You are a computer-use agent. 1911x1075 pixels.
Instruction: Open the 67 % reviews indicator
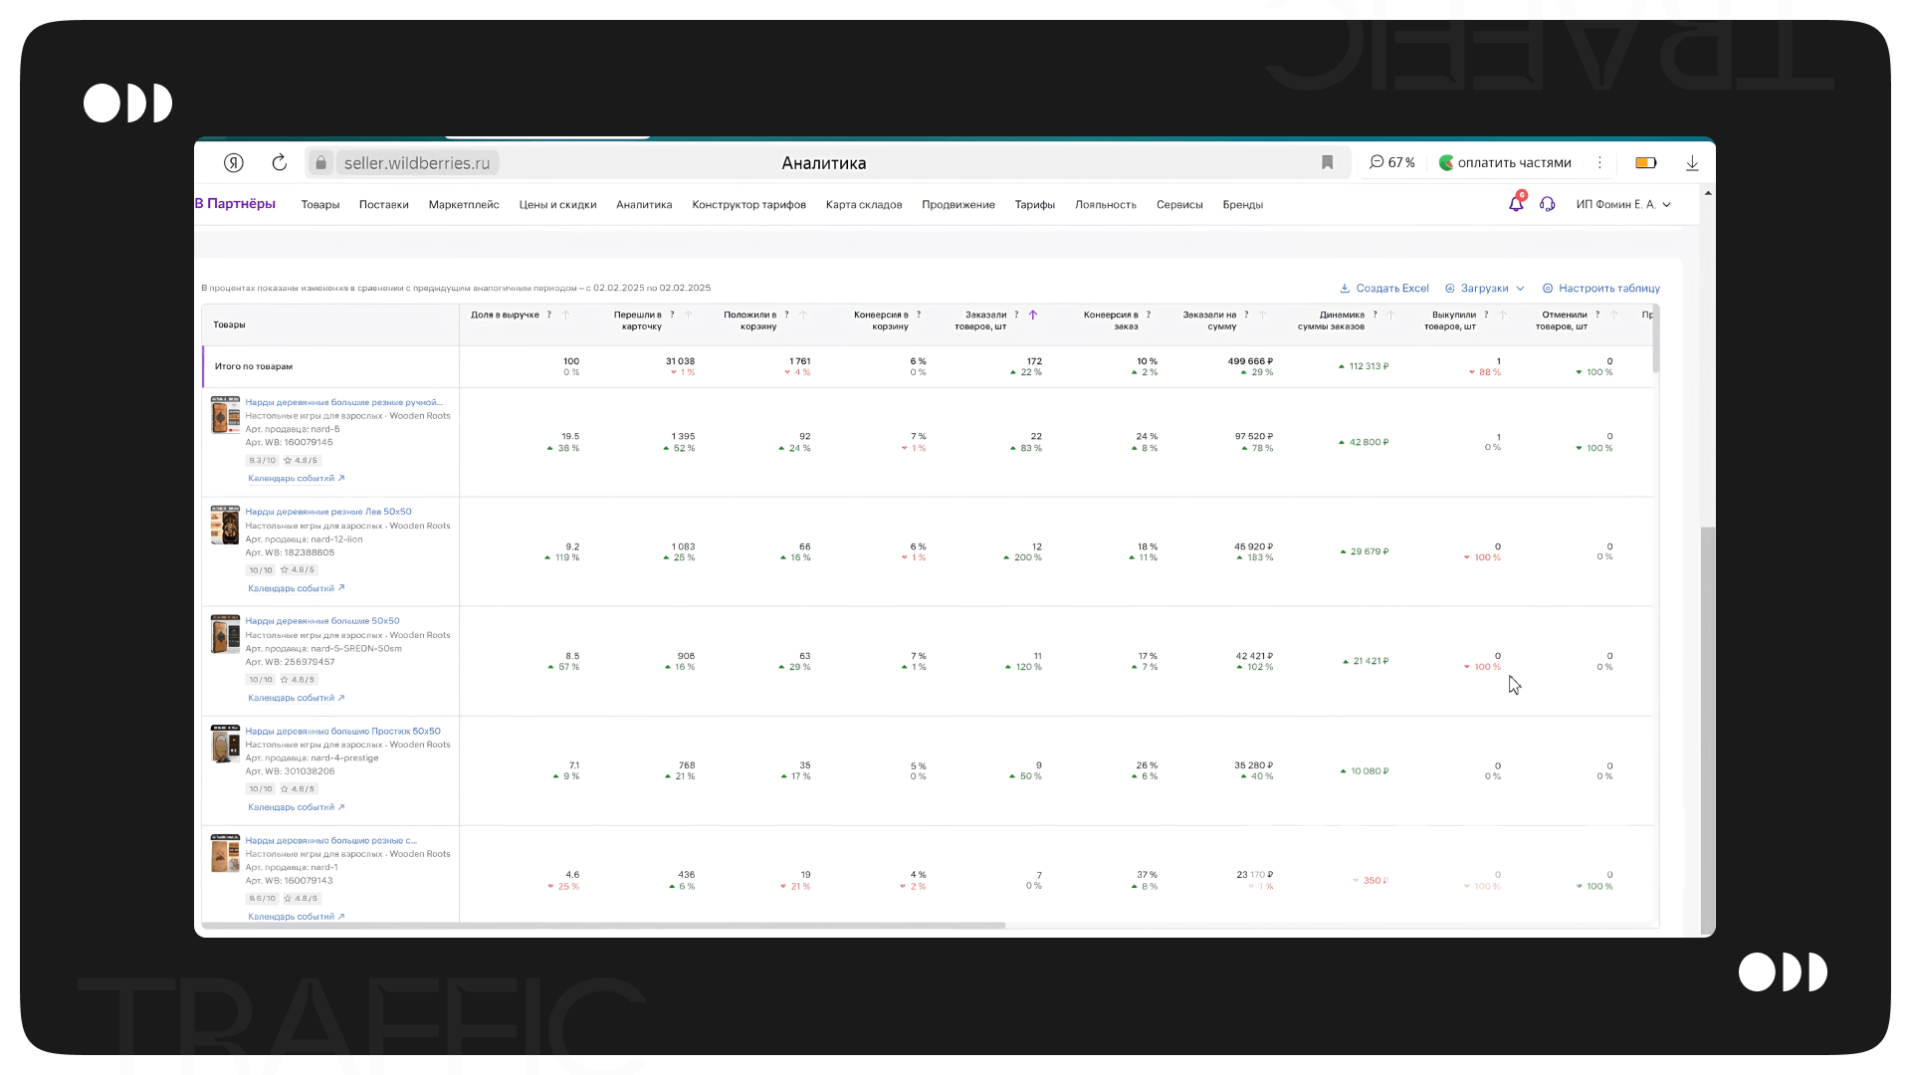[1391, 162]
